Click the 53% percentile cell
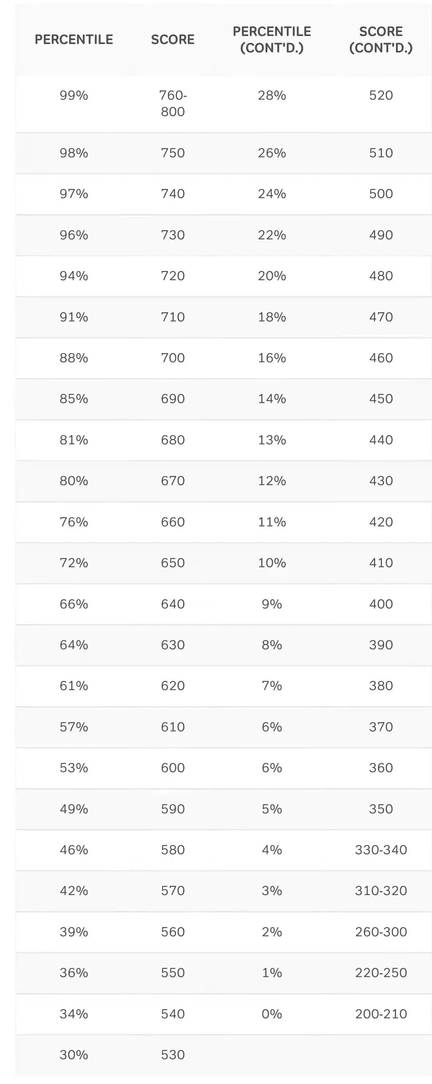The image size is (432, 1084). click(x=74, y=767)
